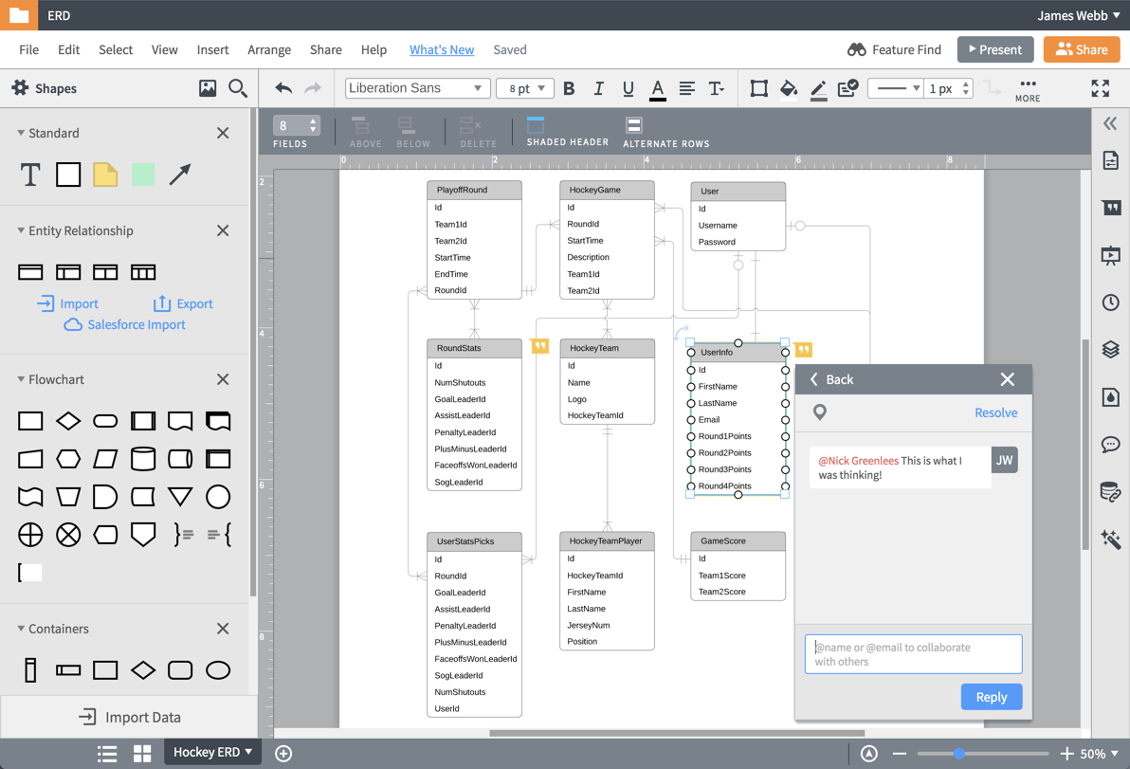Enter fullscreen mode with the expand icon
The width and height of the screenshot is (1130, 769).
pyautogui.click(x=1100, y=88)
